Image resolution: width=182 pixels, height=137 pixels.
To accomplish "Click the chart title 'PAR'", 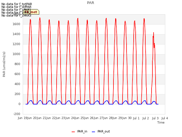I will 90,3.
